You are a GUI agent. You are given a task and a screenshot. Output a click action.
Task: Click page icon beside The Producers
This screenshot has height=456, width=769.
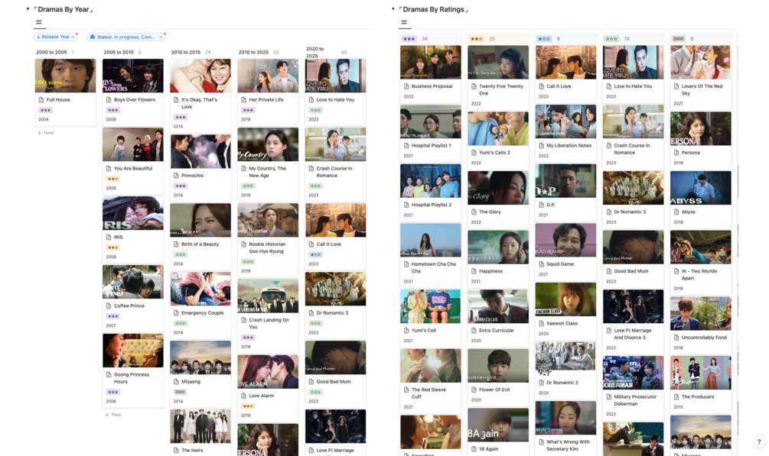(x=677, y=396)
